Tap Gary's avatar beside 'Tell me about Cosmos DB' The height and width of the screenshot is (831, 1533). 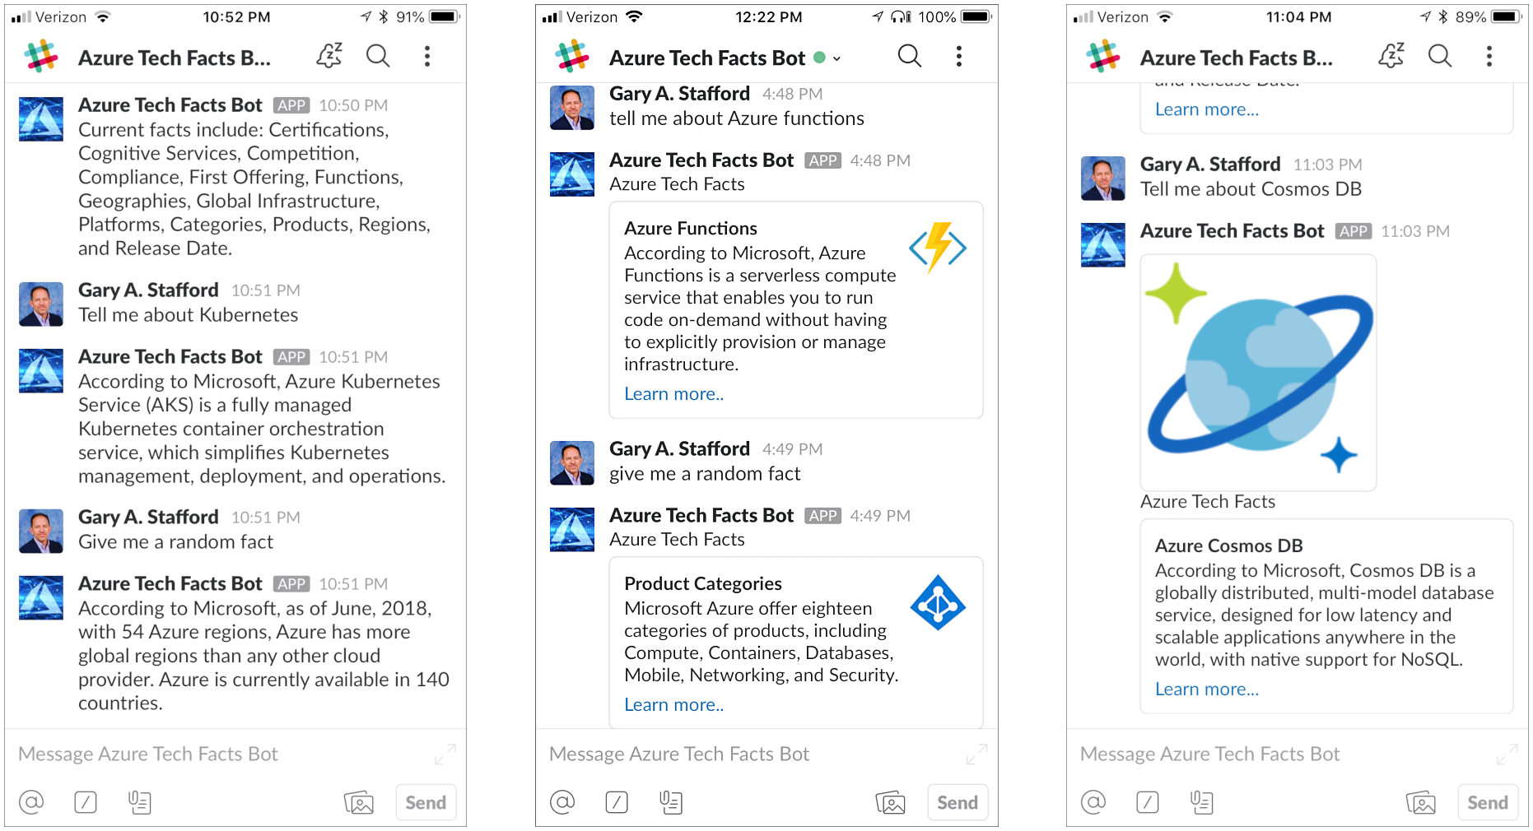(x=1103, y=179)
